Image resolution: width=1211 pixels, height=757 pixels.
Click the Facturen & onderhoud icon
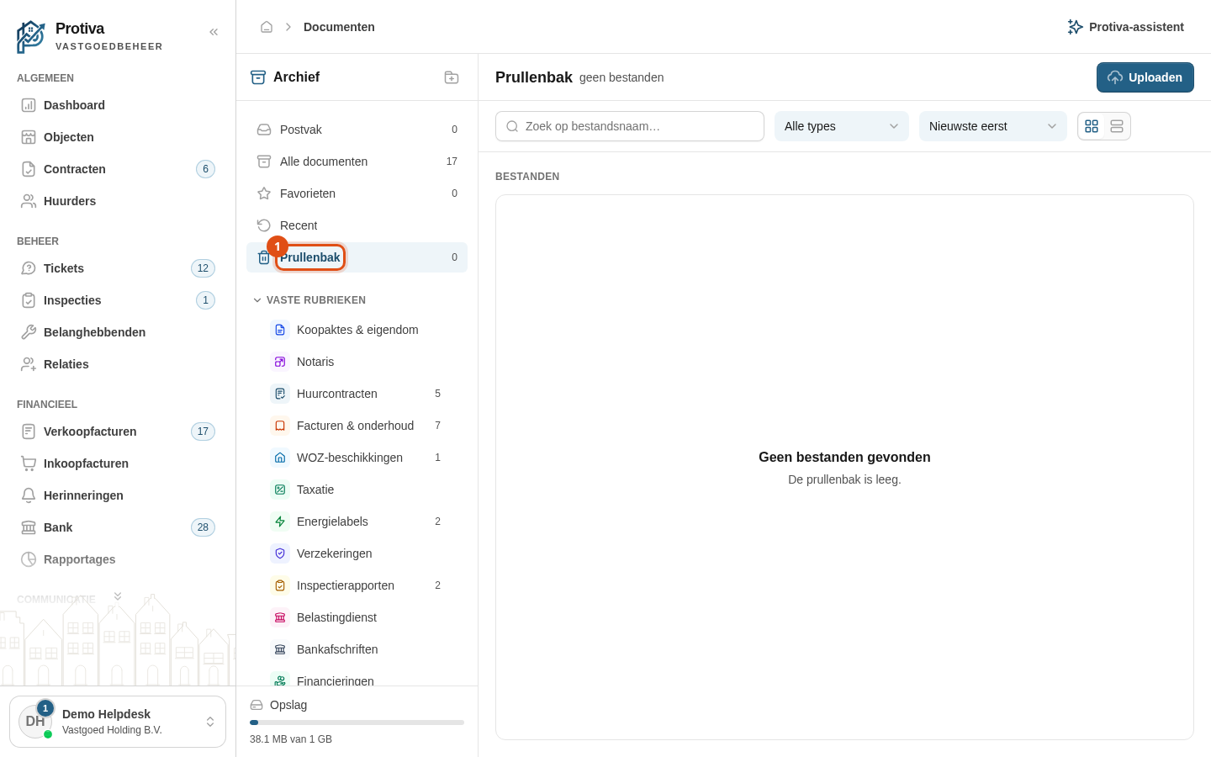(280, 426)
